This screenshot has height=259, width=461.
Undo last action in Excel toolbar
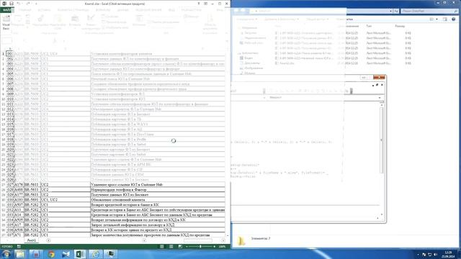click(x=19, y=4)
